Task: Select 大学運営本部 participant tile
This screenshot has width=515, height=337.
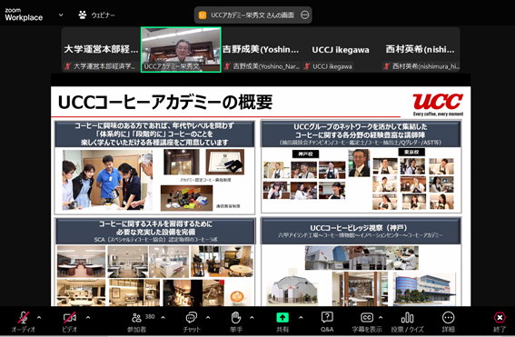Action: coord(101,50)
